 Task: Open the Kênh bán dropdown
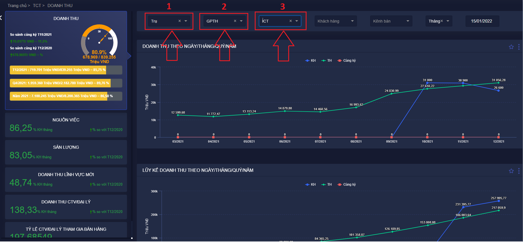391,21
